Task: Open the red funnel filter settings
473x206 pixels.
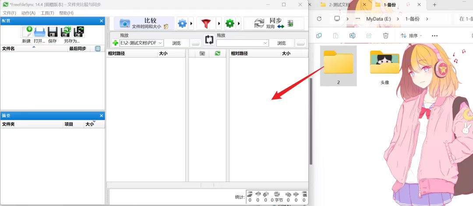Action: 206,24
